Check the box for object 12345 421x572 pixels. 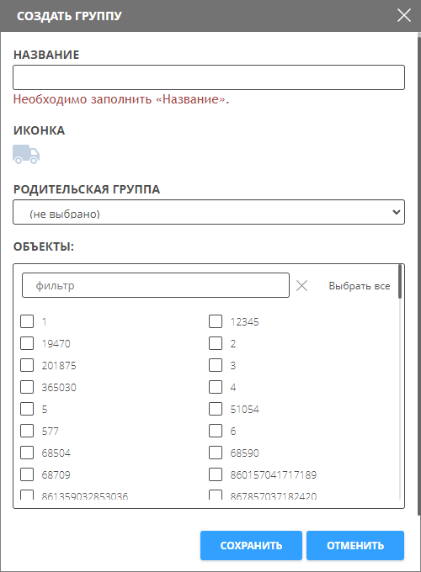[216, 321]
